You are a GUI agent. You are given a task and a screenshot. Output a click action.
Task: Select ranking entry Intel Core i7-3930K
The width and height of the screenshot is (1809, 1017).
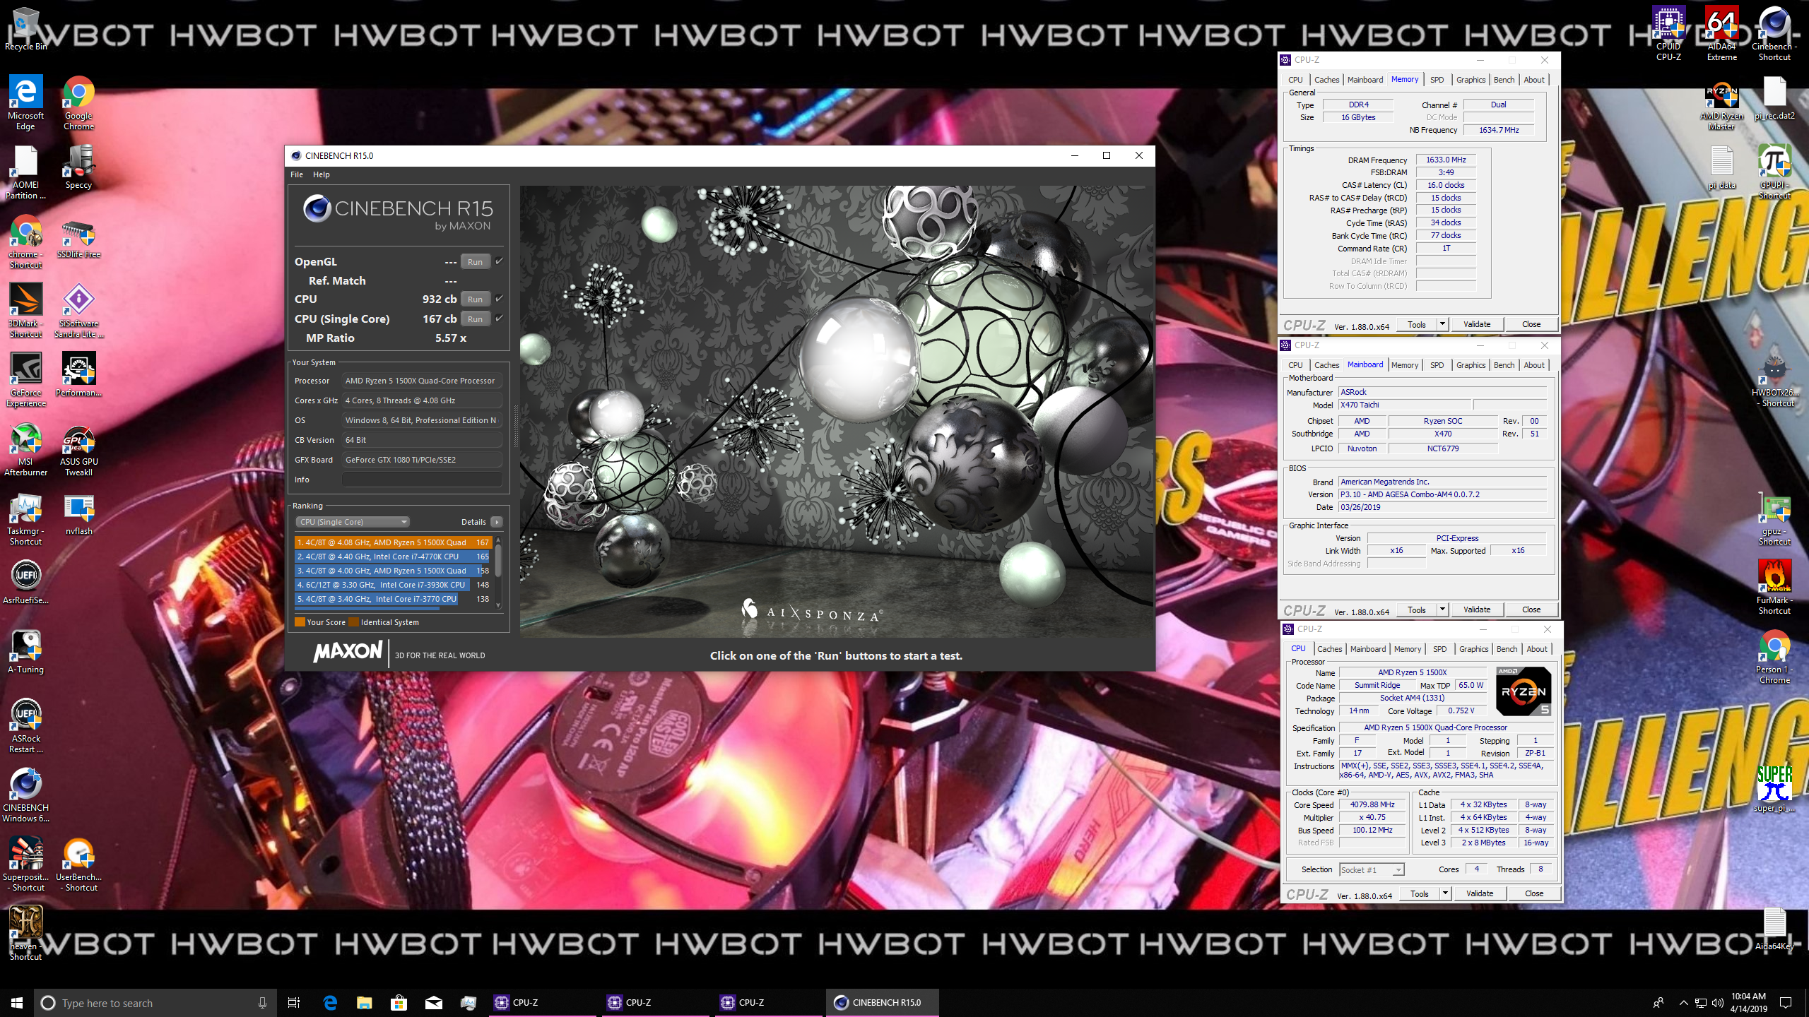tap(393, 585)
